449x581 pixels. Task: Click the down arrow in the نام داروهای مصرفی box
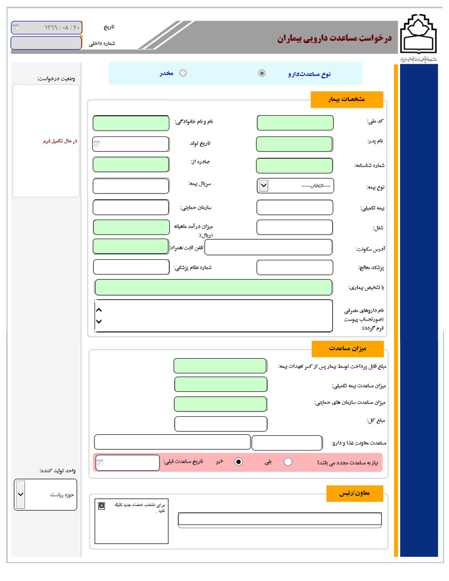[x=99, y=321]
